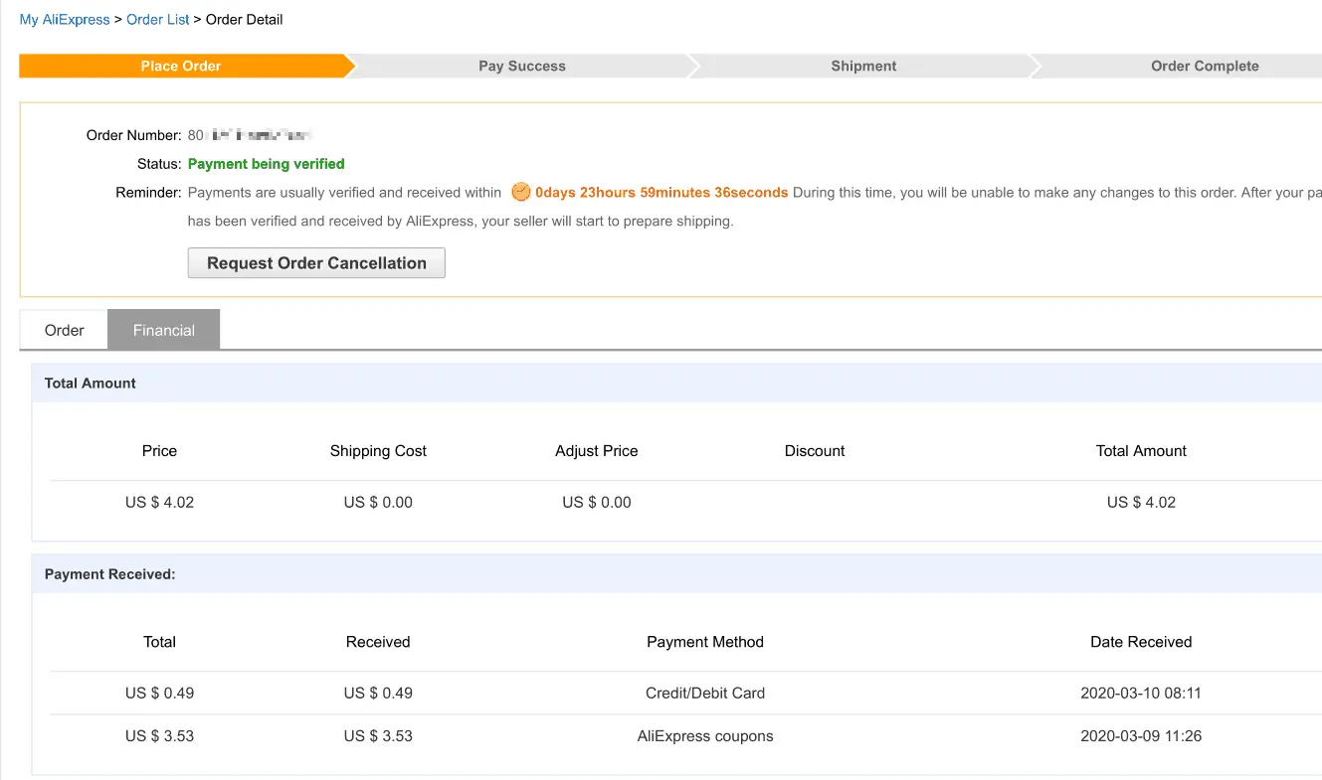
Task: Open the My AliExpress breadcrumb link
Action: (x=65, y=20)
